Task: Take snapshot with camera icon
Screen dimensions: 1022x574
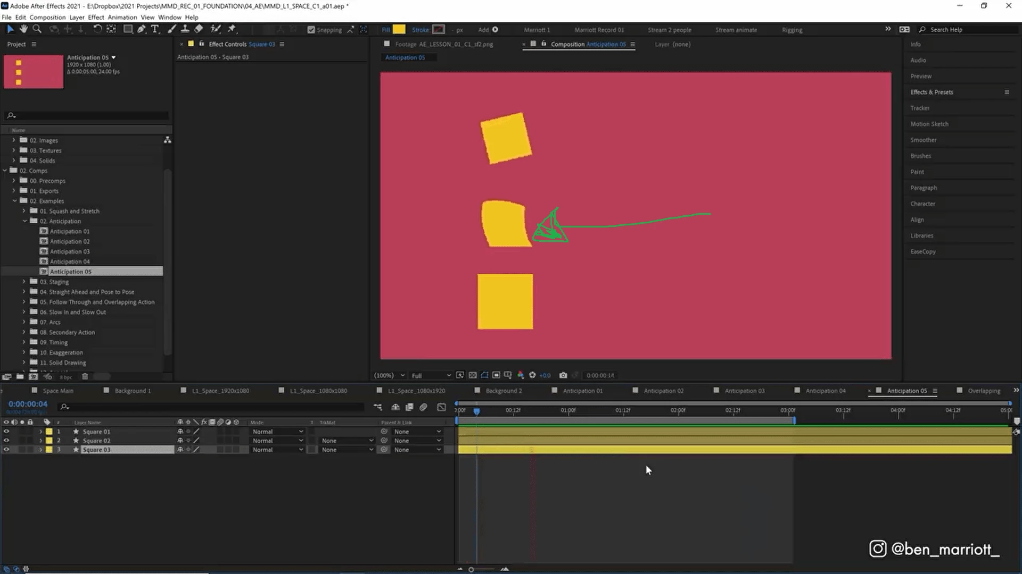Action: (x=563, y=375)
